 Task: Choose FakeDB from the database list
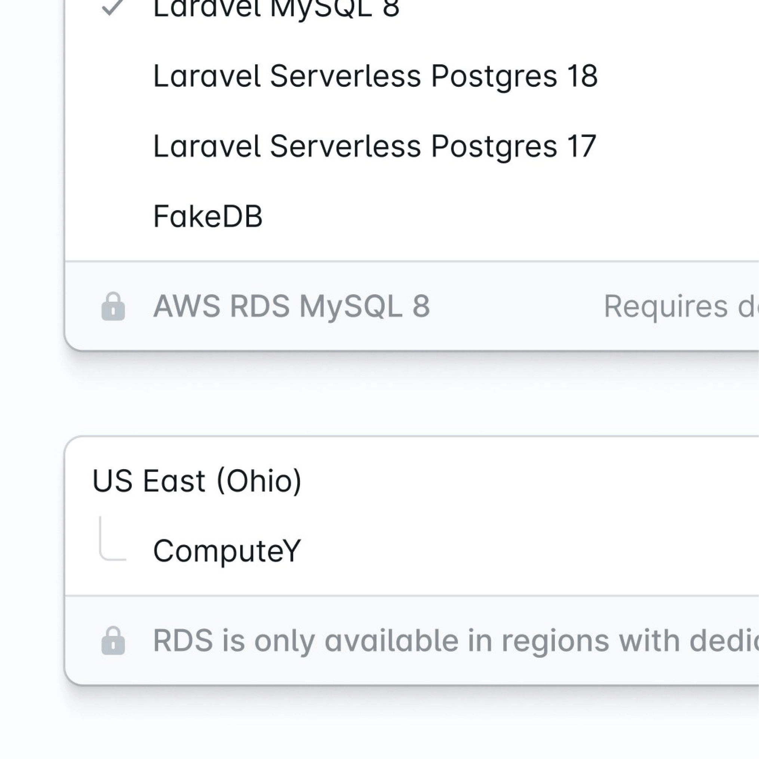click(208, 214)
